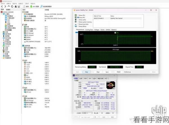Enable the Stress CPU checkbox
The image size is (169, 125).
(x=78, y=15)
